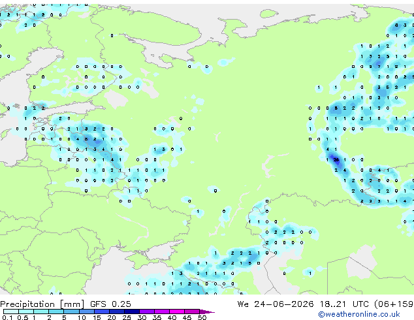Click the legend label "40"

(x=172, y=317)
